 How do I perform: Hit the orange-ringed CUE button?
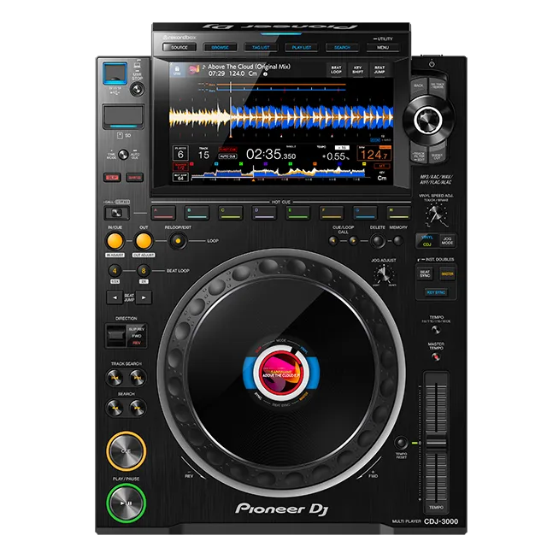click(x=126, y=450)
